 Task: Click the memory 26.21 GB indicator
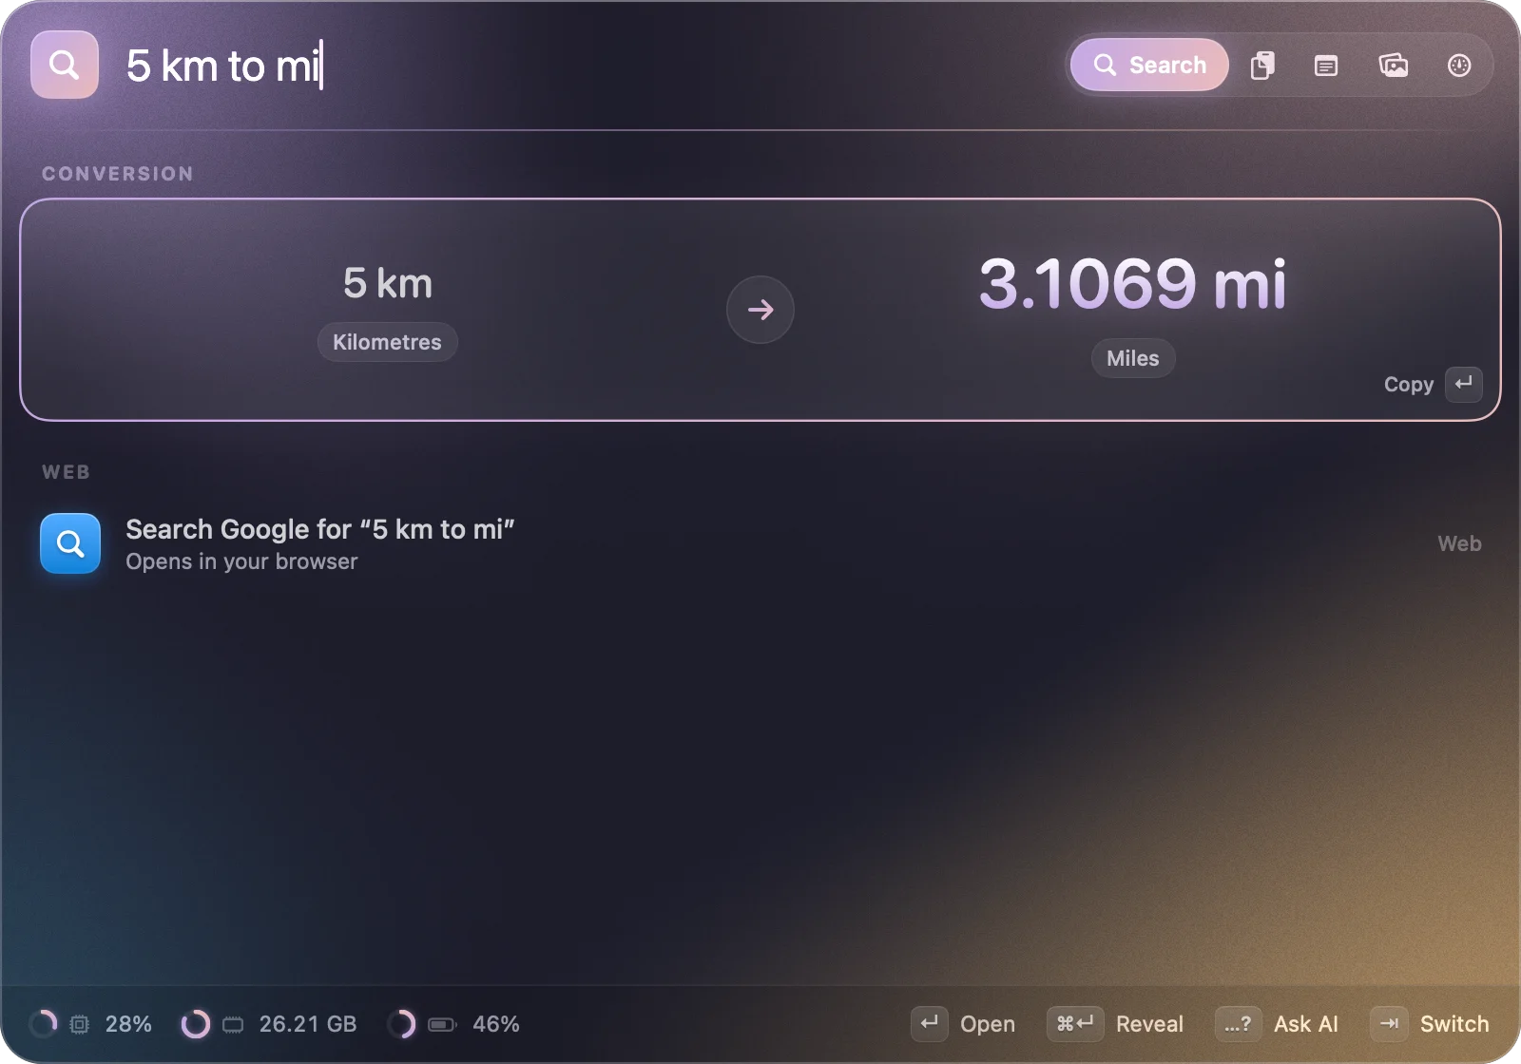point(269,1024)
